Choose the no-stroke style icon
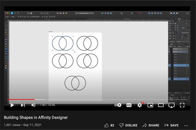Image resolution: width=196 pixels, height=130 pixels. 173,21
